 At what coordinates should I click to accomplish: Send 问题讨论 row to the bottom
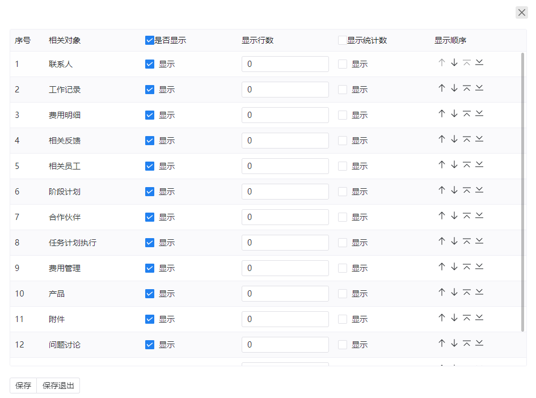pos(479,343)
